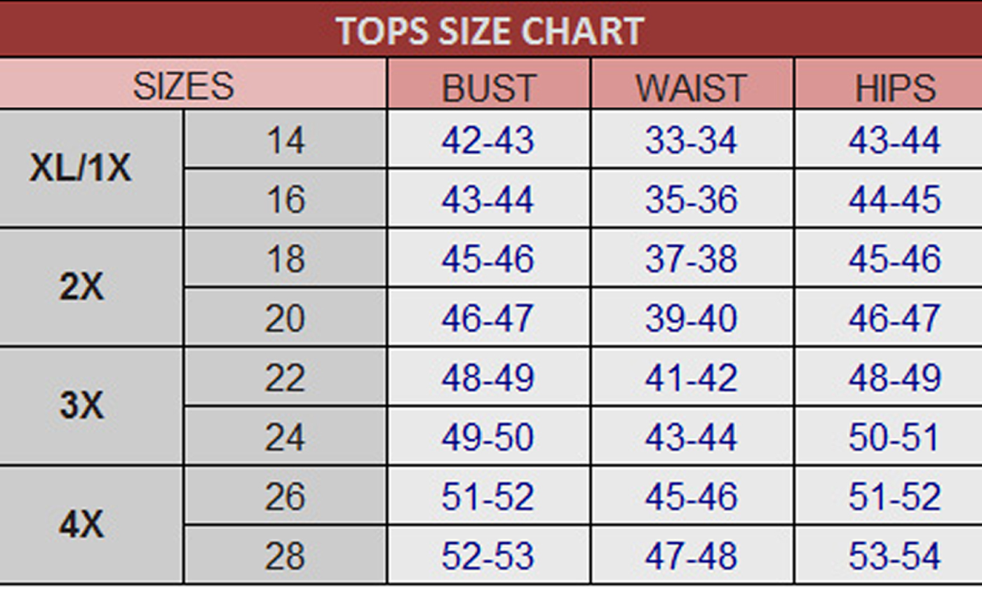Image resolution: width=982 pixels, height=589 pixels.
Task: Click the 4X size group cell
Action: pyautogui.click(x=81, y=524)
